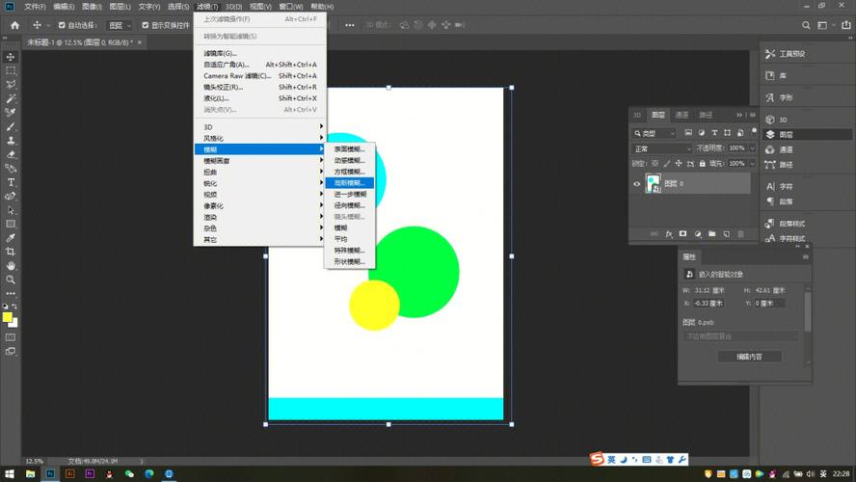The height and width of the screenshot is (482, 856).
Task: Select the Hand tool
Action: tap(11, 265)
